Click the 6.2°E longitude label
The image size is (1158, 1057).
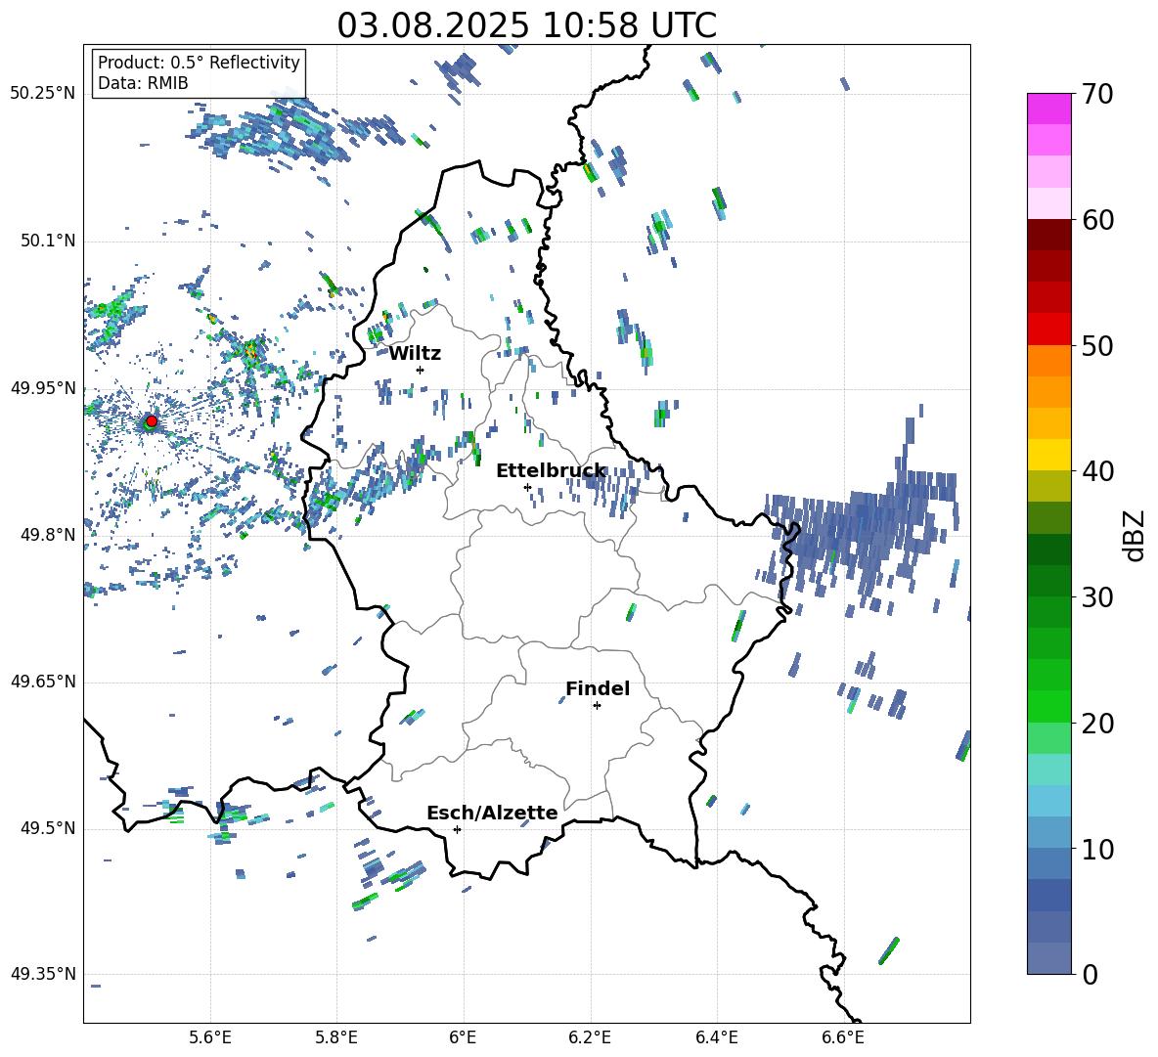590,1037
